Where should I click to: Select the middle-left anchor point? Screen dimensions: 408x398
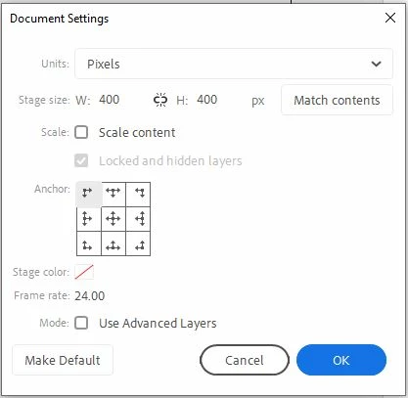coord(89,219)
